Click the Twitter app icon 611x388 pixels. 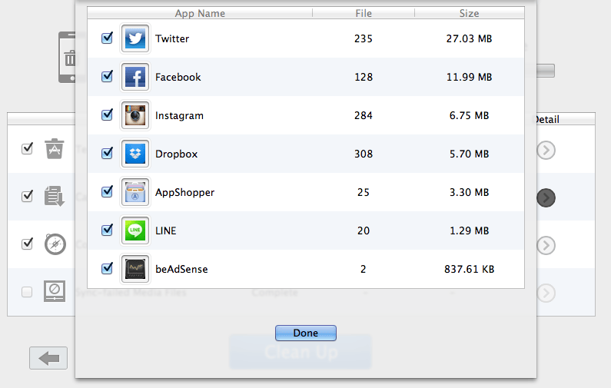(x=135, y=38)
